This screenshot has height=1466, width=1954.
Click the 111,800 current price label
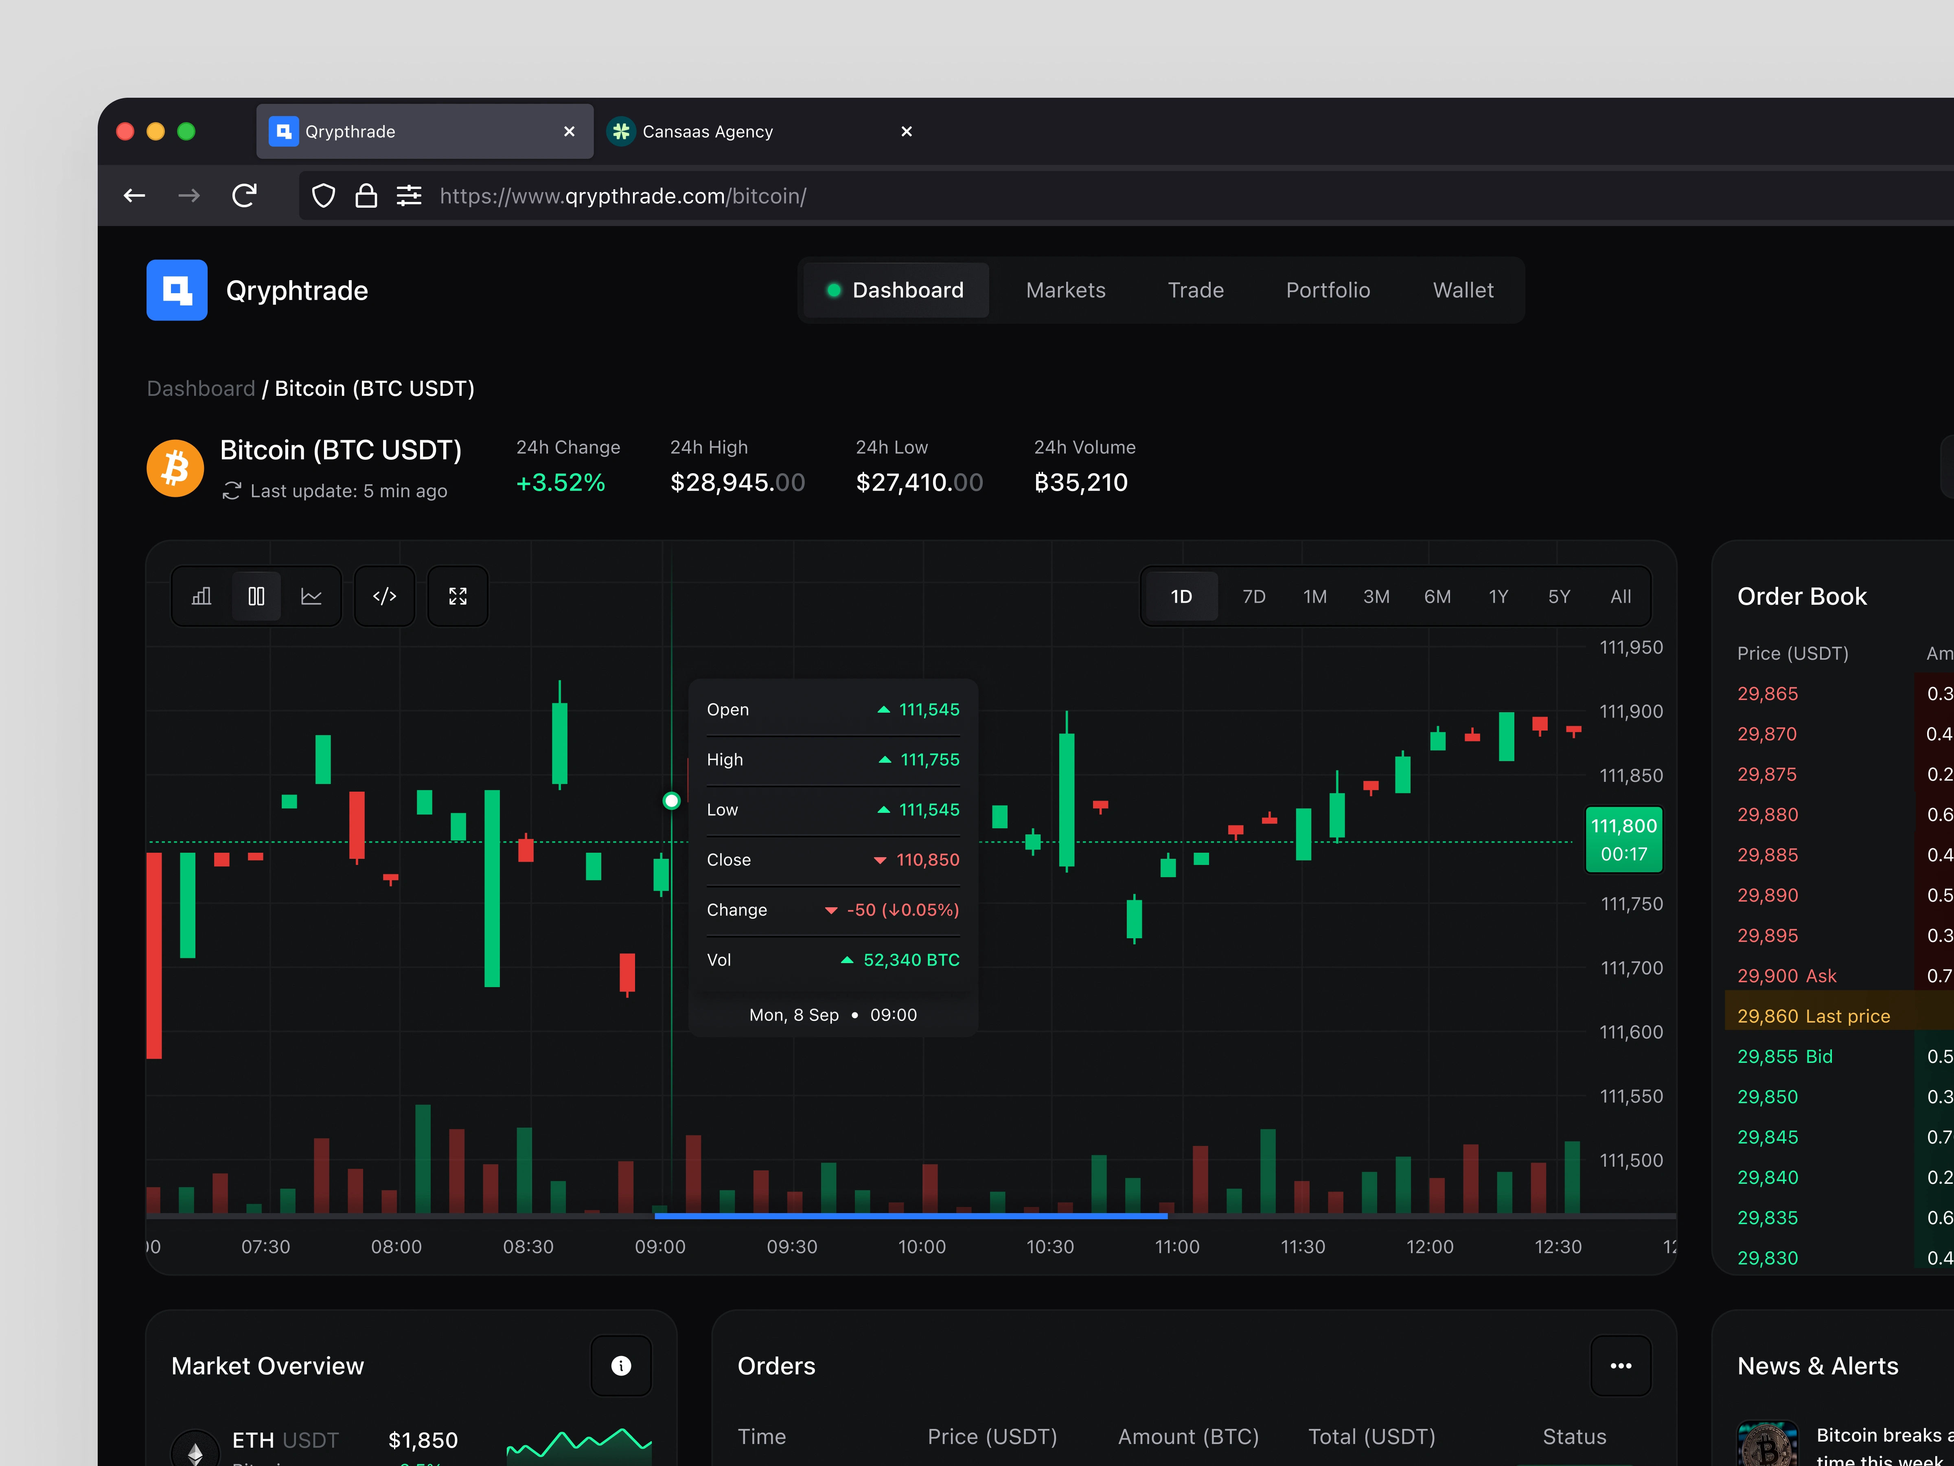click(1623, 839)
